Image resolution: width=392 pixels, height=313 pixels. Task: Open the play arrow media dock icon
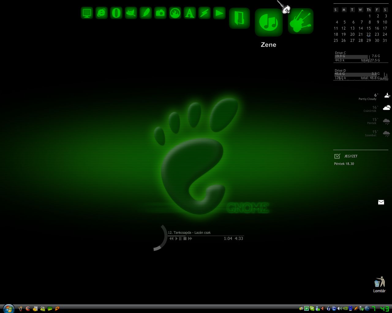(219, 13)
